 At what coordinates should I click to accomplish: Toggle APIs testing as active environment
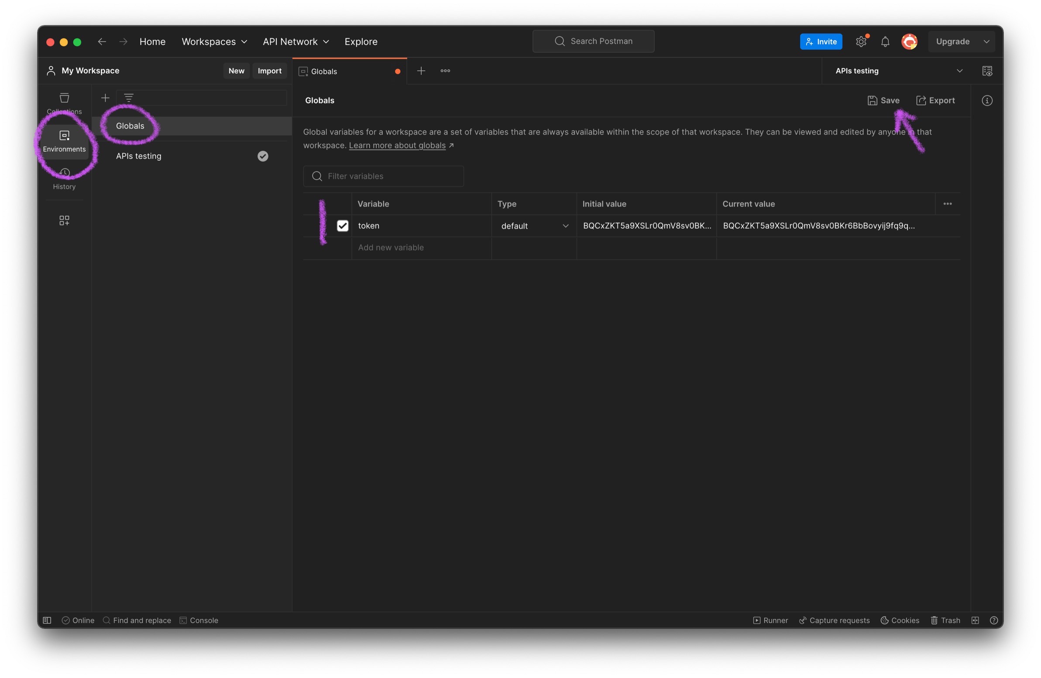[262, 156]
